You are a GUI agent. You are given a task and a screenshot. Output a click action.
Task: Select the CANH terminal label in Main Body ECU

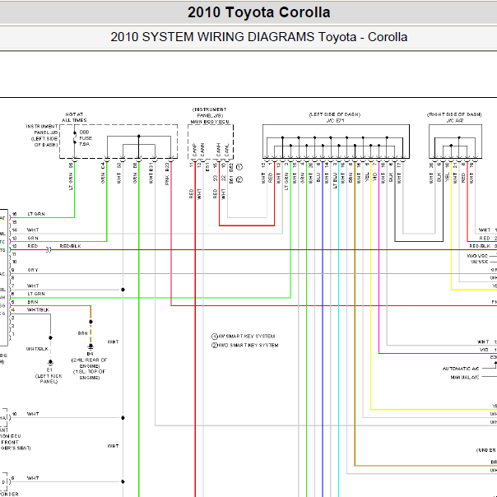click(x=219, y=150)
